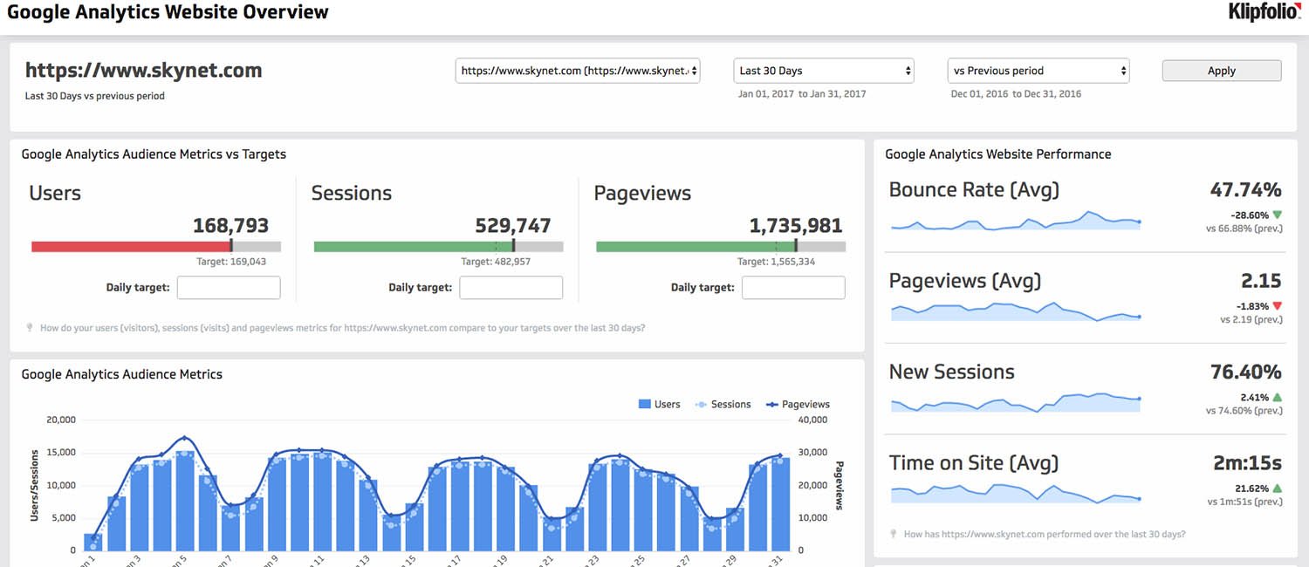Click the lightbulb icon under Website Performance

pos(893,534)
